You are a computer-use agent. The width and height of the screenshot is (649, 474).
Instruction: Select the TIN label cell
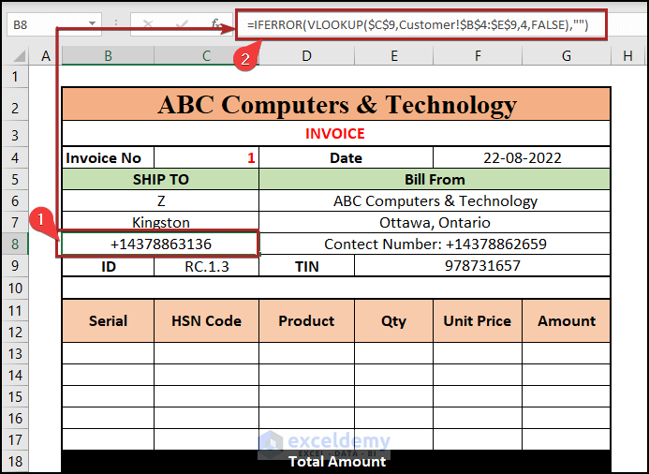click(x=306, y=266)
